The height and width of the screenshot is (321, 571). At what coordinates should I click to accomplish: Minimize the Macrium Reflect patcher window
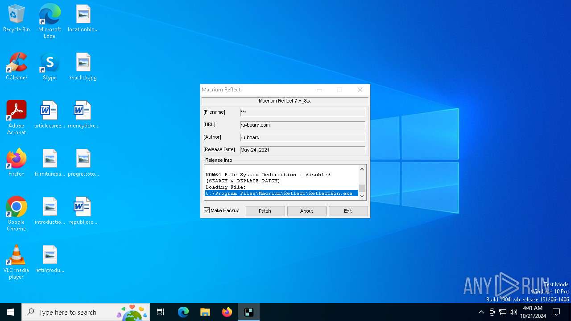tap(319, 90)
